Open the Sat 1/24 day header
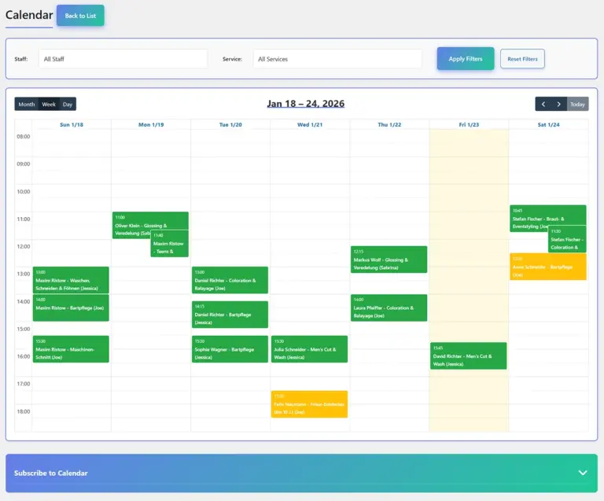The height and width of the screenshot is (501, 604). point(548,125)
